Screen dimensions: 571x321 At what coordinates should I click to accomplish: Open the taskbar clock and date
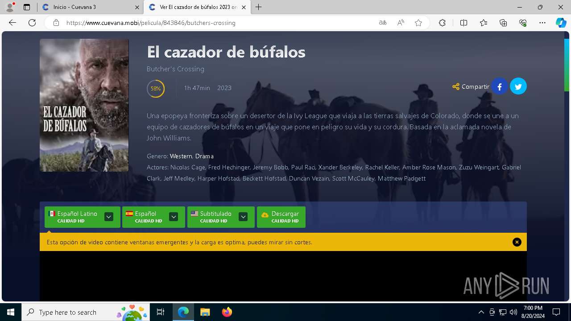(533, 312)
